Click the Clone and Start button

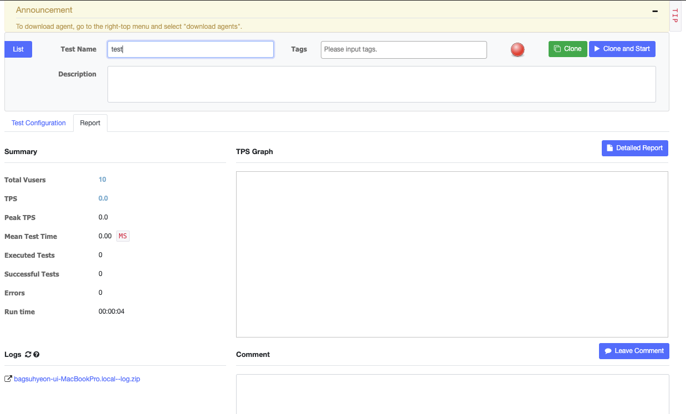coord(622,49)
